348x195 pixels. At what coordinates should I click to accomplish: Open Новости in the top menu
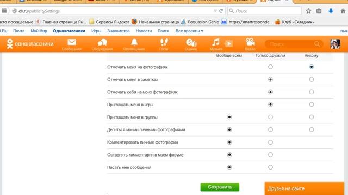pos(144,31)
